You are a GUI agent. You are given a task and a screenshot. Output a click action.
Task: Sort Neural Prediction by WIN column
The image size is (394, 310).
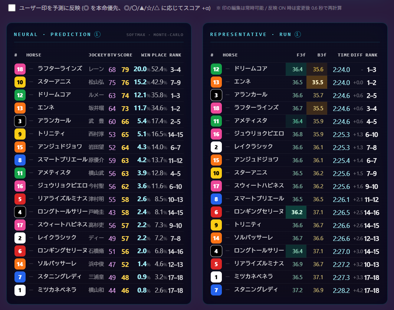[145, 55]
